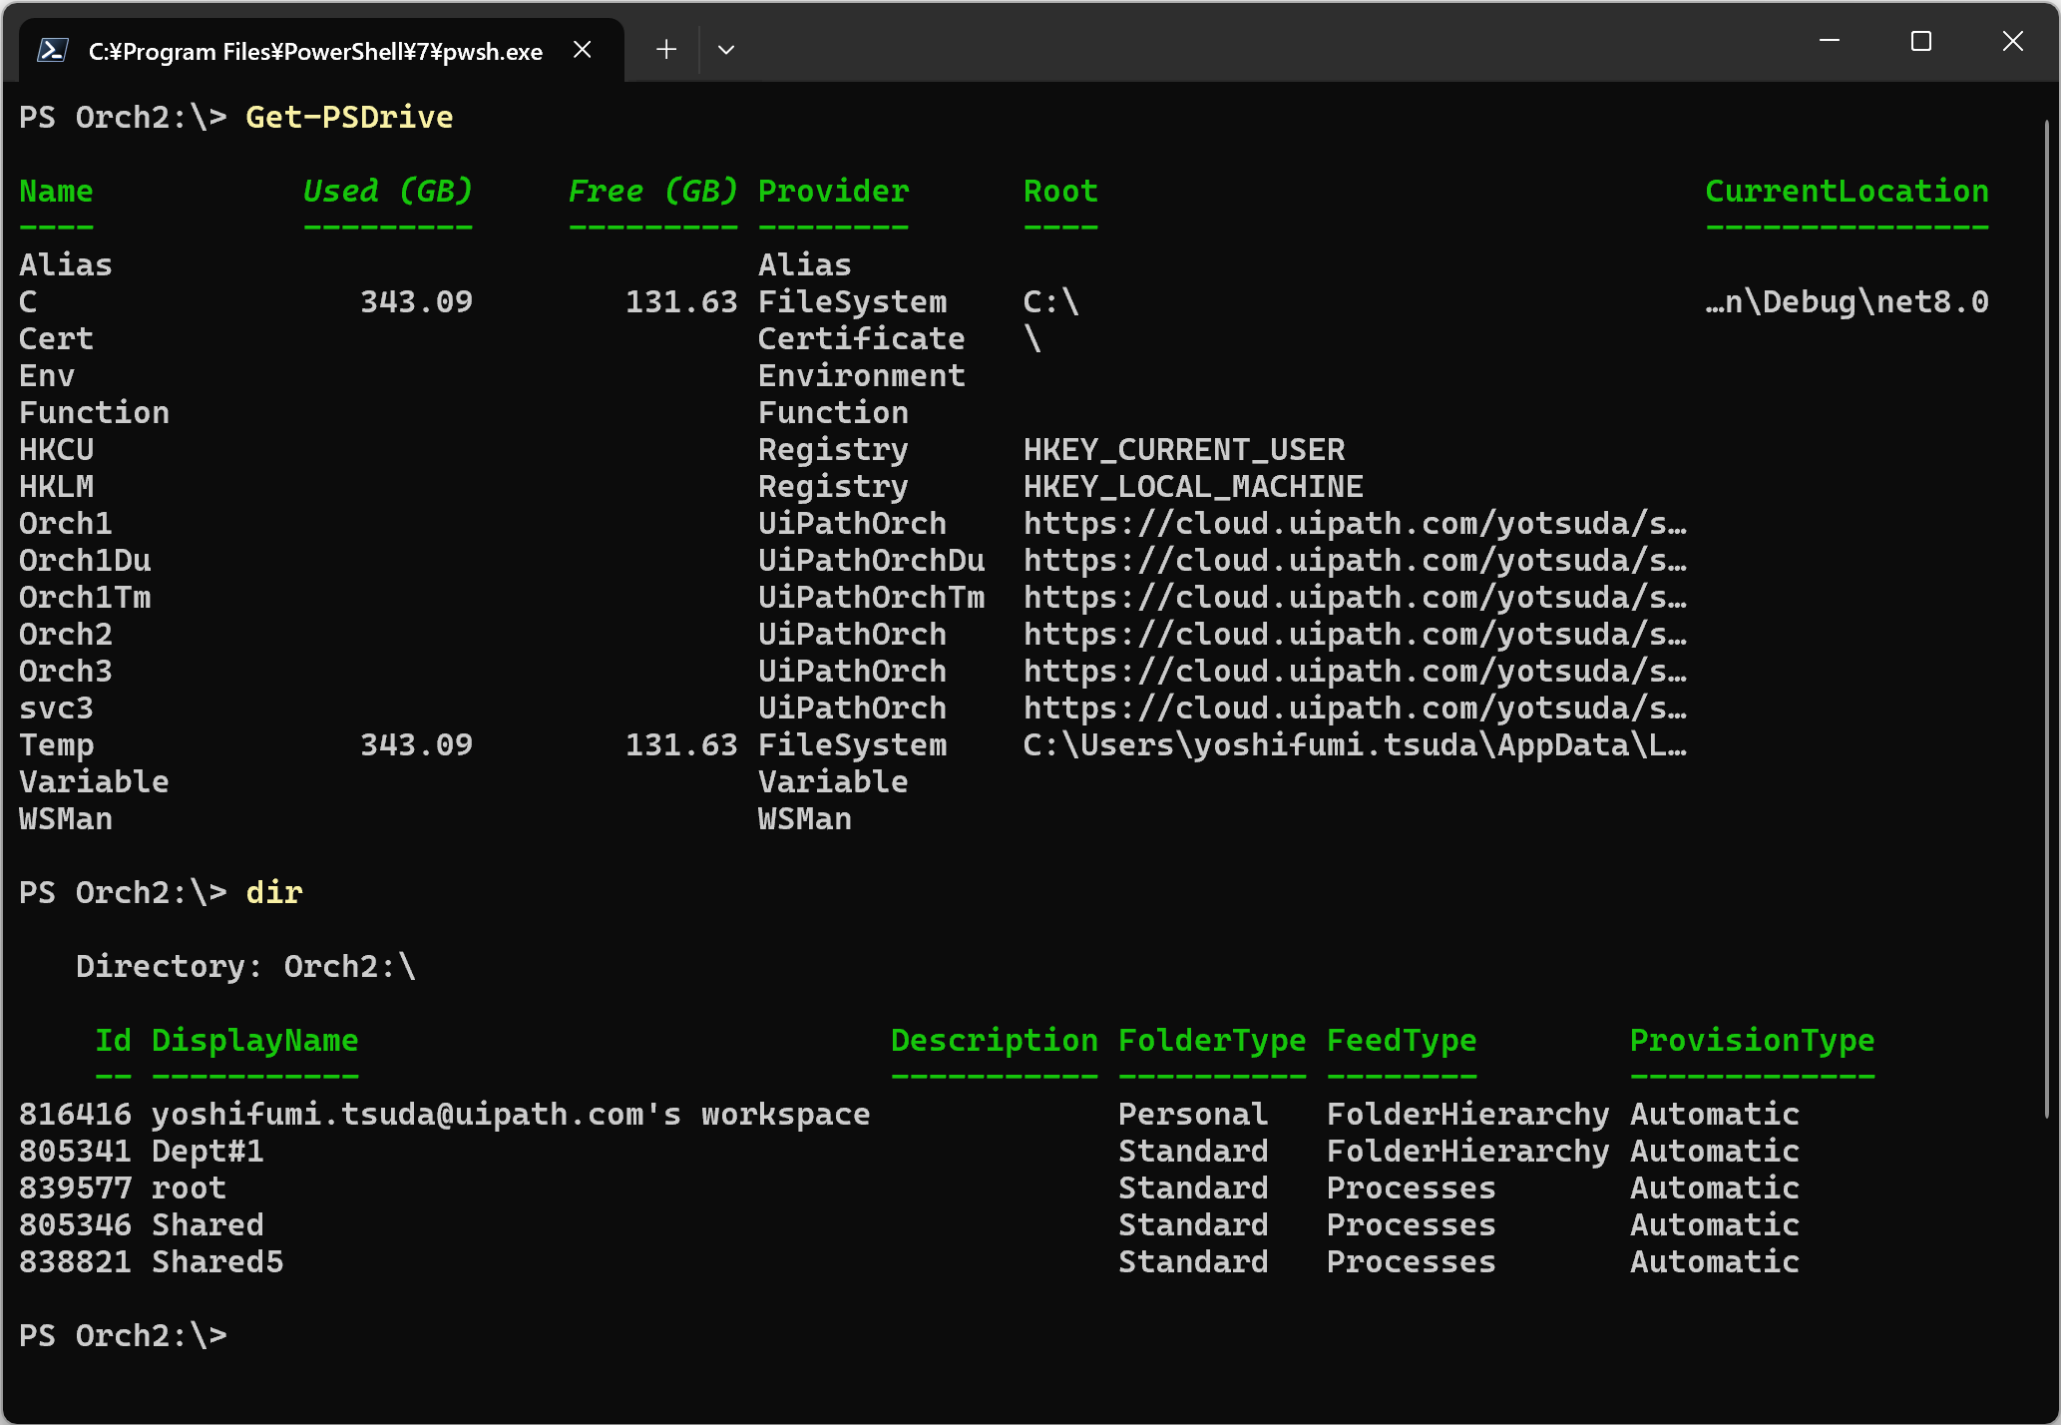Open the new tab profile dropdown
This screenshot has height=1425, width=2061.
click(x=726, y=50)
